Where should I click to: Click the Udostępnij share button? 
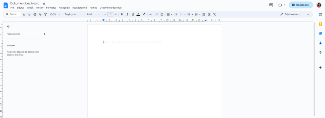(301, 5)
